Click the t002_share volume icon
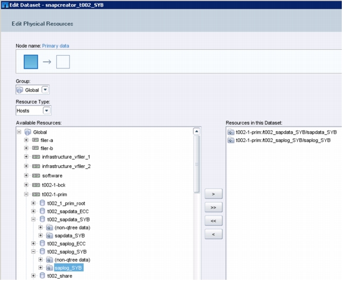Screen dimensions: 343x281 pos(42,276)
